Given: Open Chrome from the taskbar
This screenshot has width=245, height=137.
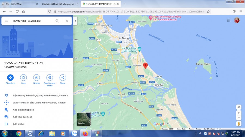Looking at the screenshot, I should click(x=19, y=133).
